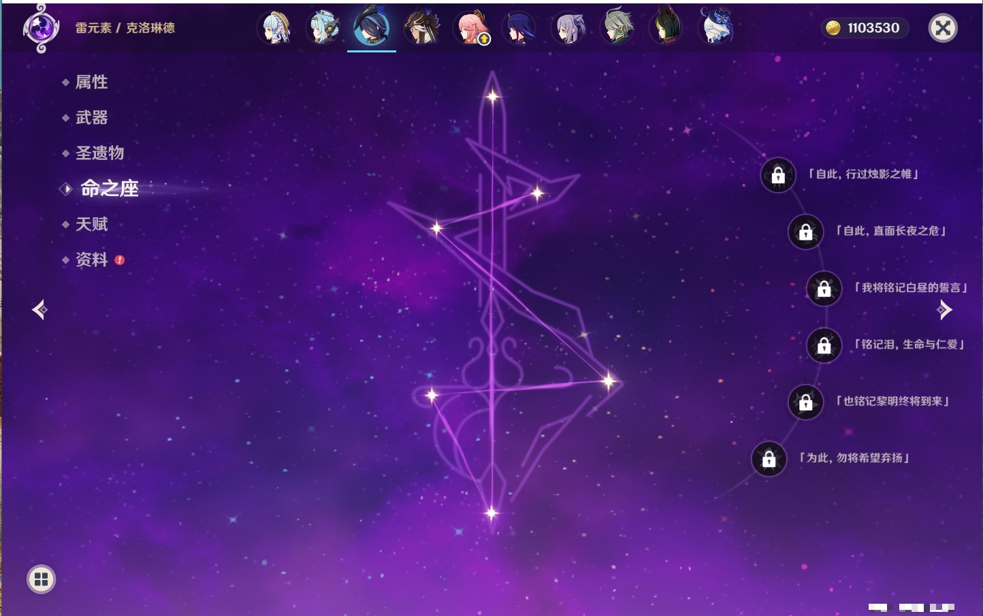Click the 雷元素 / 克洛琳德 title text

pos(125,28)
